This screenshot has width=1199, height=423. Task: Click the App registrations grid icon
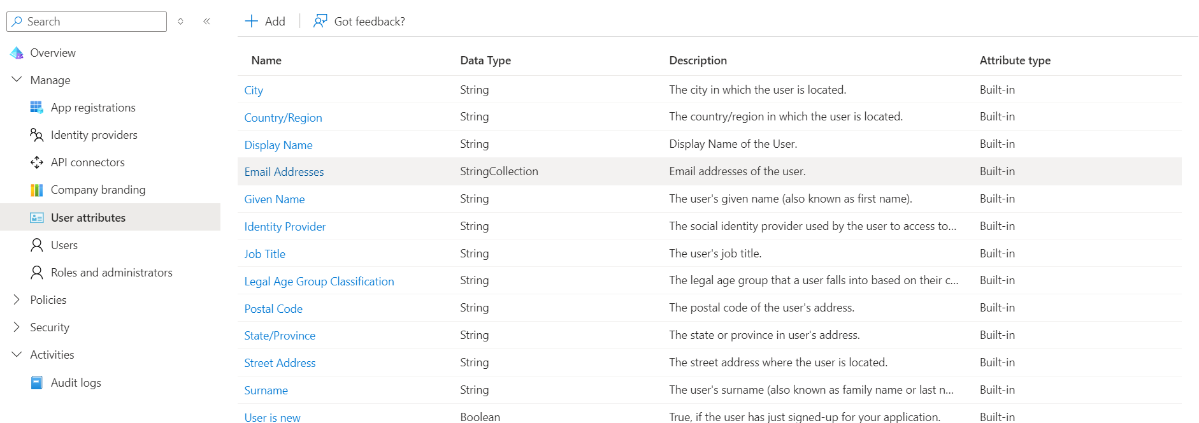pos(37,108)
